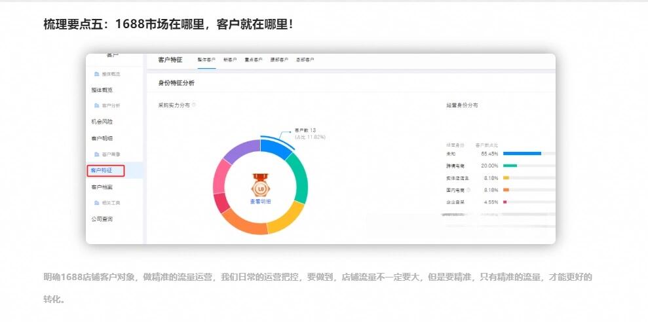The height and width of the screenshot is (322, 648).
Task: Click the 8.18% value in 实体店店主 row
Action: click(491, 178)
